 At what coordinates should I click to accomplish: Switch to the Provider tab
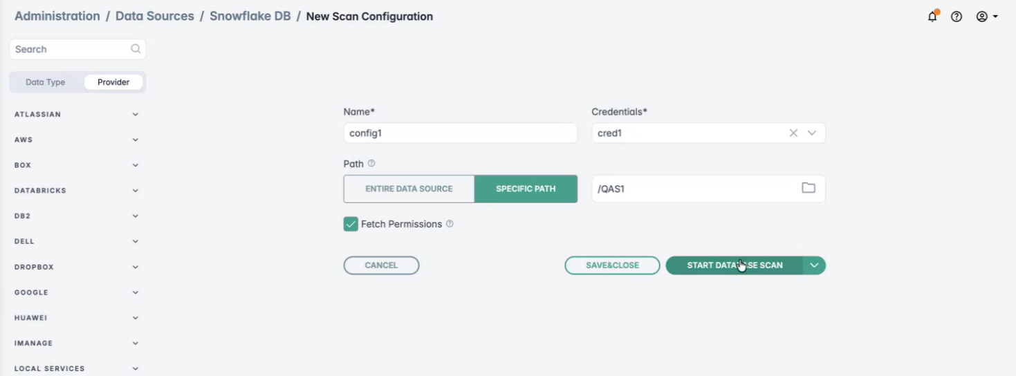tap(113, 82)
